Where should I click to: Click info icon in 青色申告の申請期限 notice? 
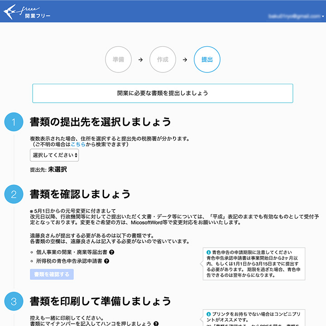point(209,252)
